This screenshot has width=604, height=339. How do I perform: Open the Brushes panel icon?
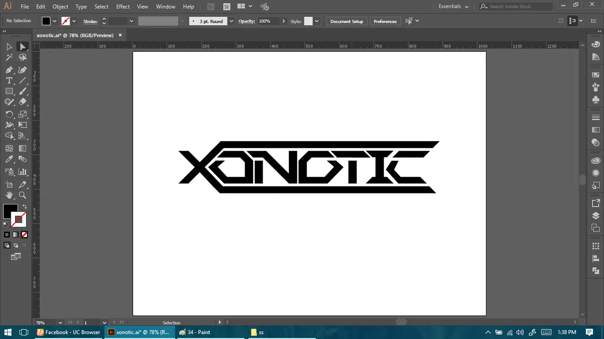pos(596,87)
